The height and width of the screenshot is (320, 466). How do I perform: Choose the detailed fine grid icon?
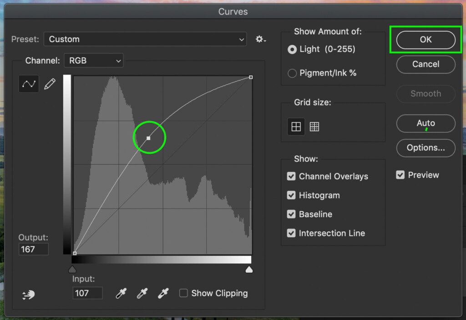[314, 127]
